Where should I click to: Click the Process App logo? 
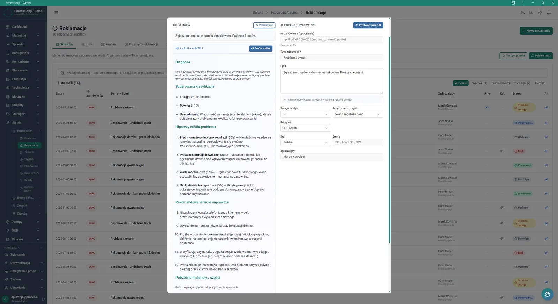tap(8, 13)
